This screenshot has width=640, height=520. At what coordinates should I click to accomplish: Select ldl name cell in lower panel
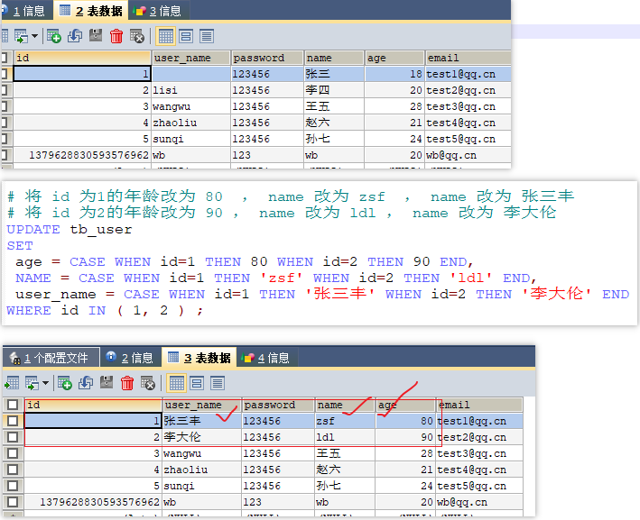point(345,437)
